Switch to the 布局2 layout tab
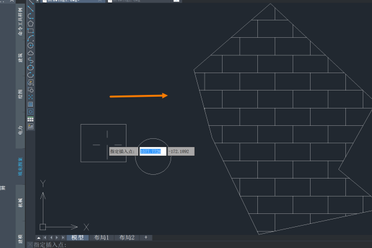Screen dimensions: 372x248 (x=126, y=237)
